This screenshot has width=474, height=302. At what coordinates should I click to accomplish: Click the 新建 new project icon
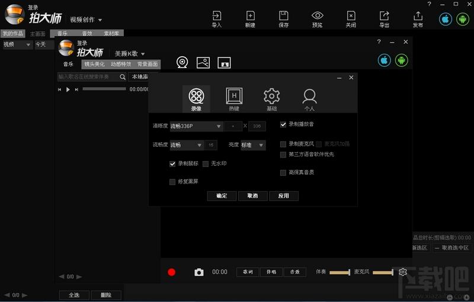250,19
